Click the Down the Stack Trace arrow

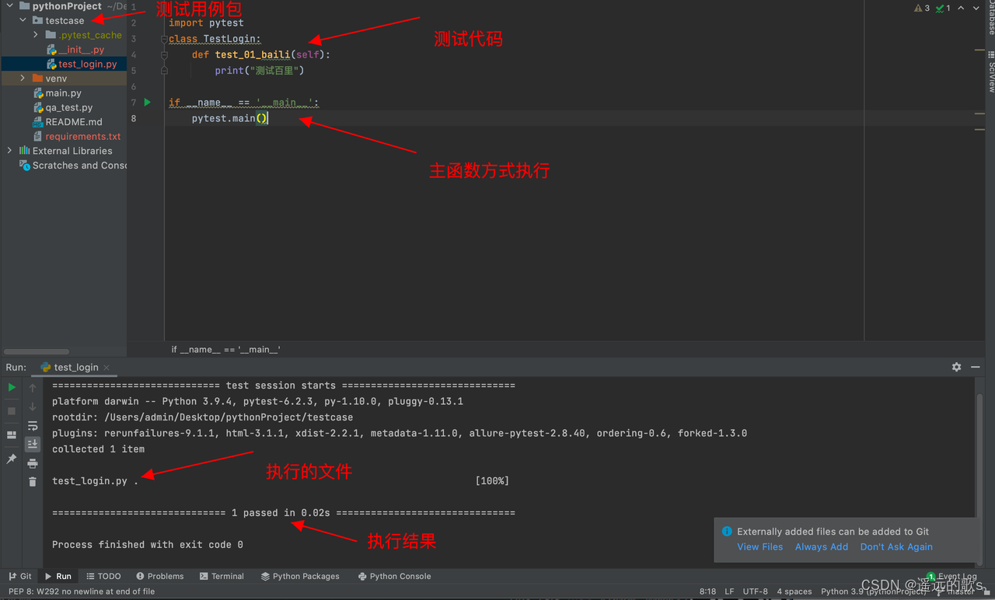click(x=33, y=406)
